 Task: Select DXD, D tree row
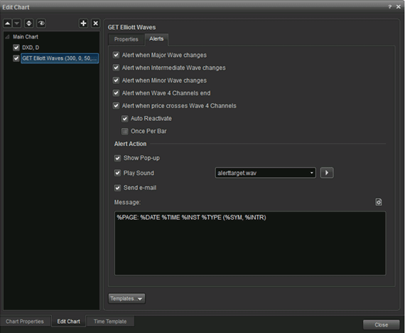[31, 48]
